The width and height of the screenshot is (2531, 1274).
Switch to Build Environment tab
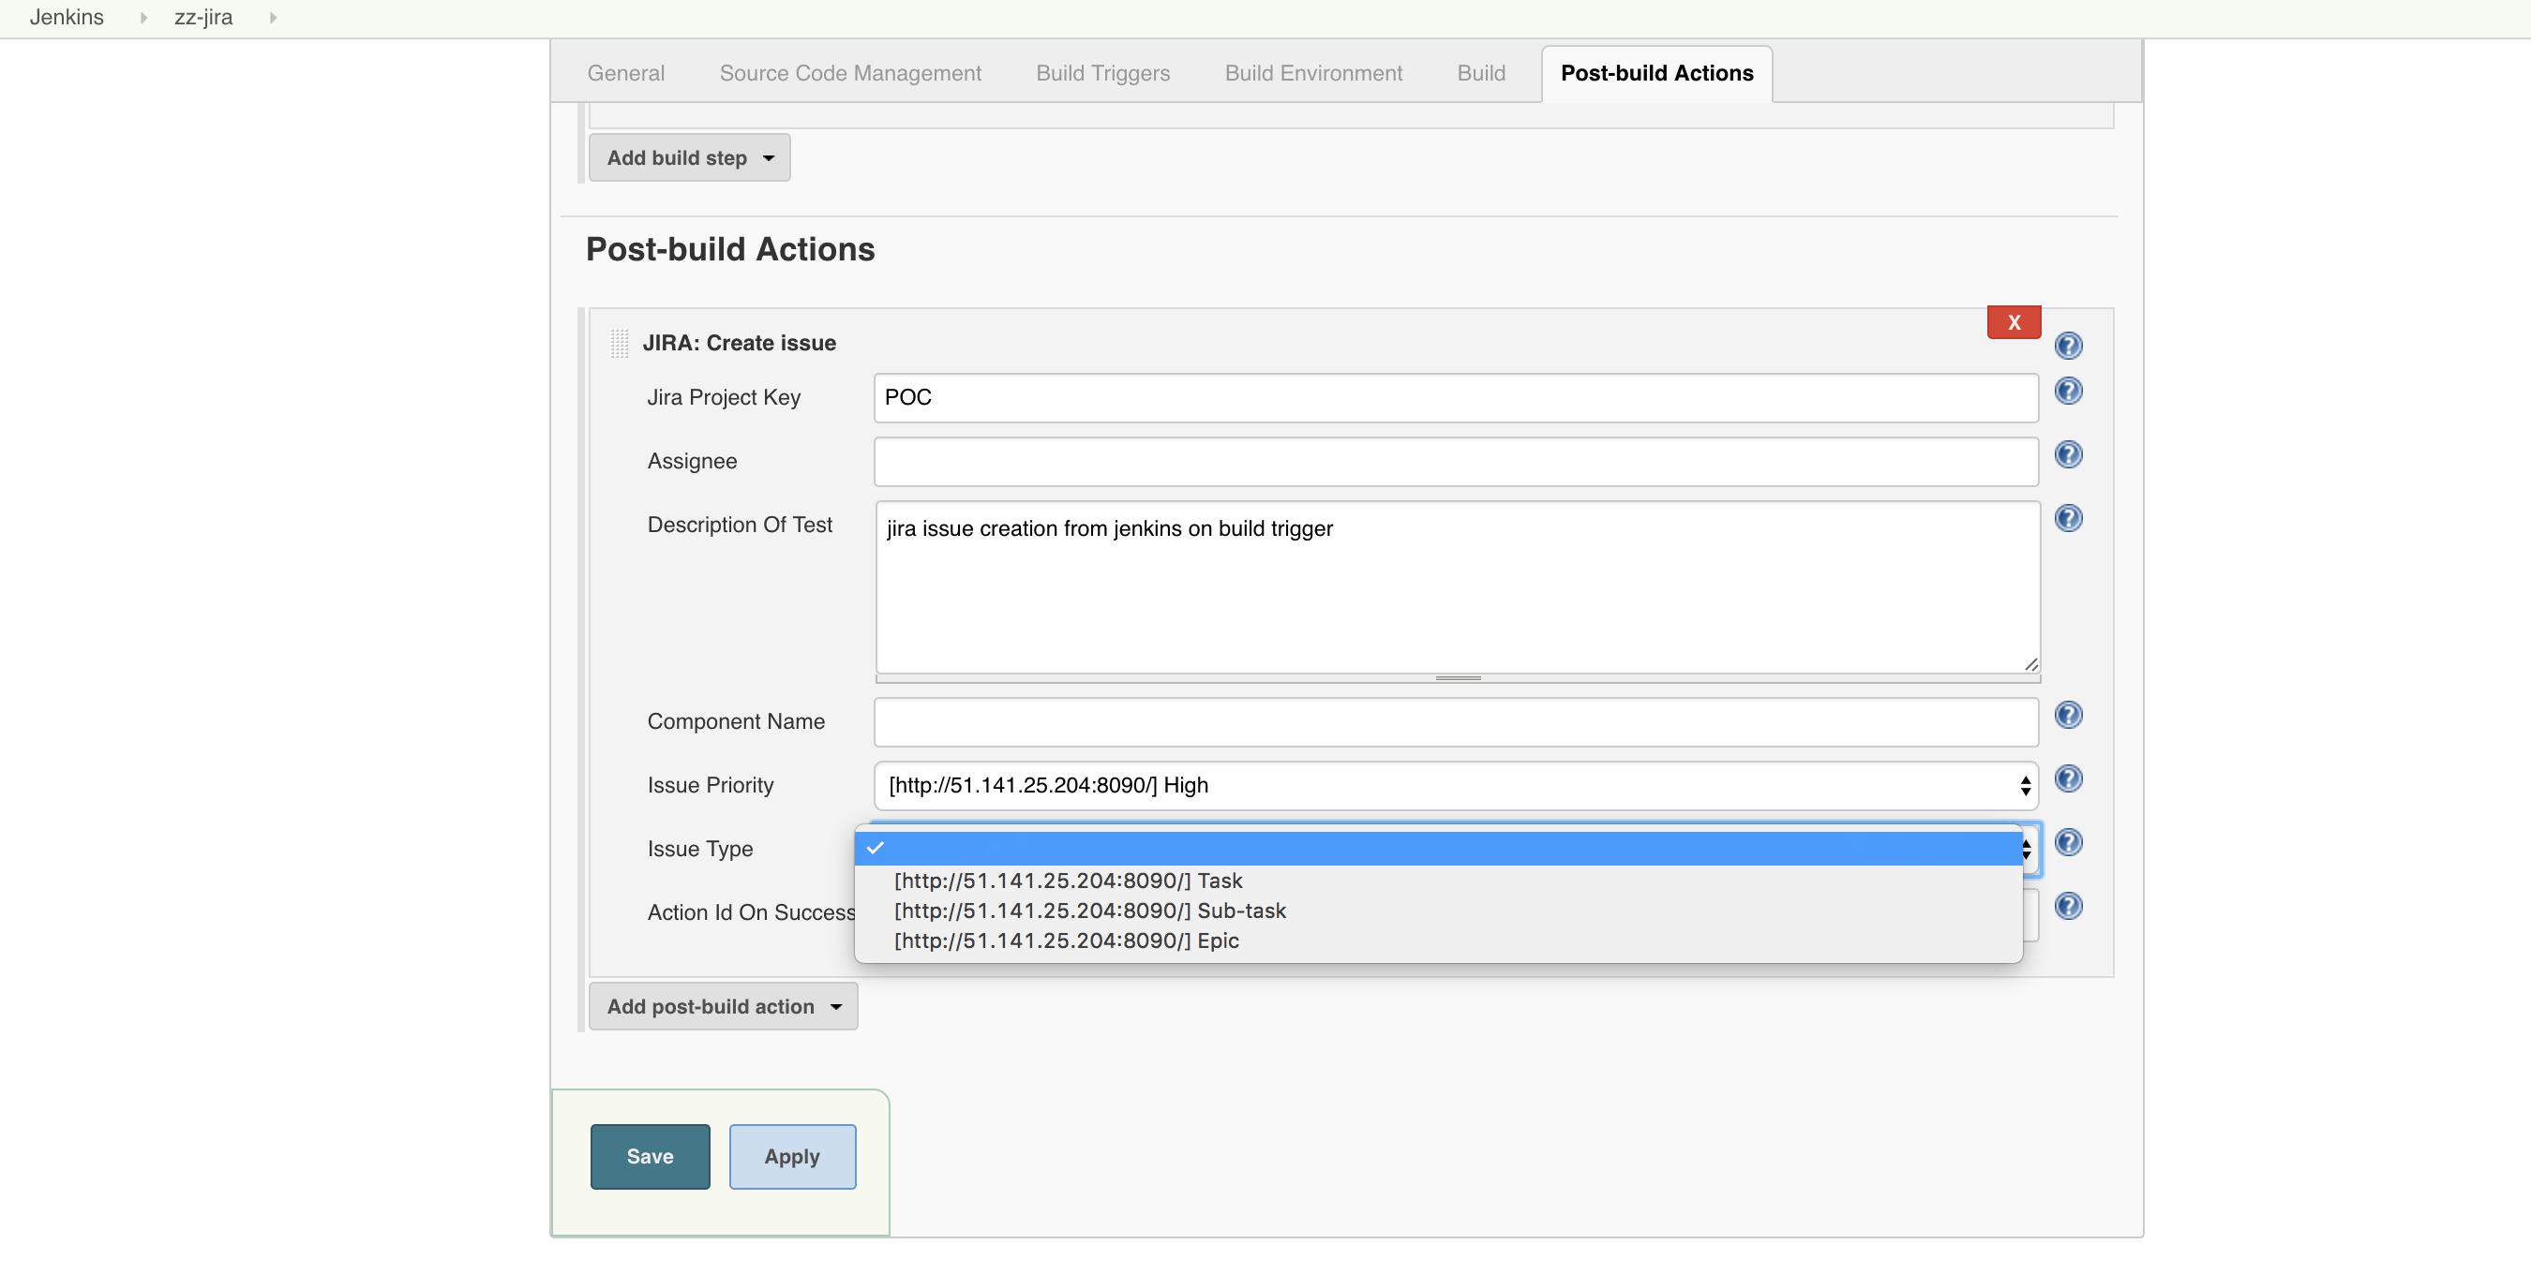click(1312, 74)
